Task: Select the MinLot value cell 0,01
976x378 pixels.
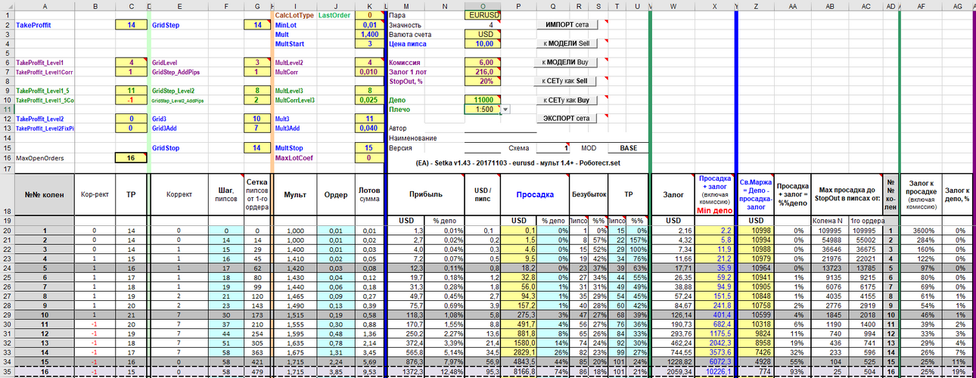Action: pos(369,25)
